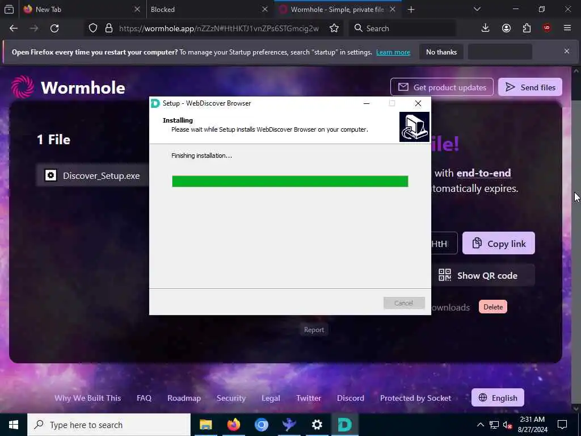The image size is (581, 436).
Task: Click the Copy link button
Action: coord(498,244)
